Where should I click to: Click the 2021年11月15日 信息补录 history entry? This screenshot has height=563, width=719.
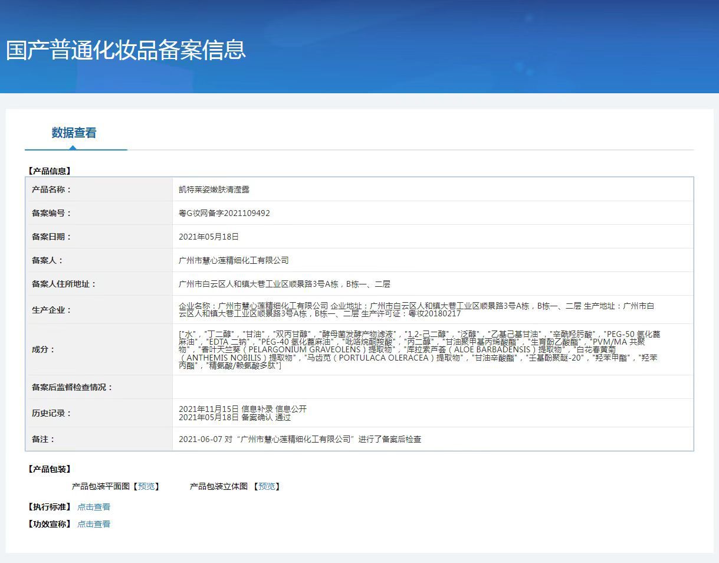click(242, 409)
